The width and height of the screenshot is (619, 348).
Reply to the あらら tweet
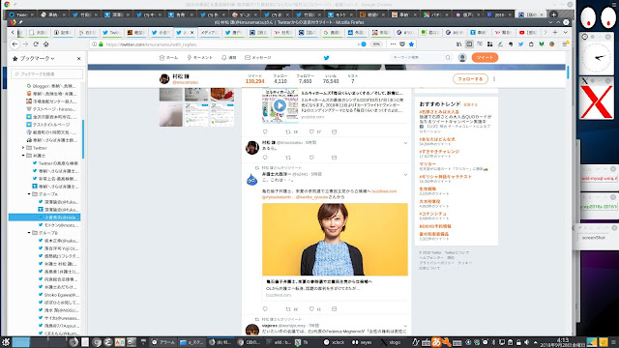[x=265, y=158]
